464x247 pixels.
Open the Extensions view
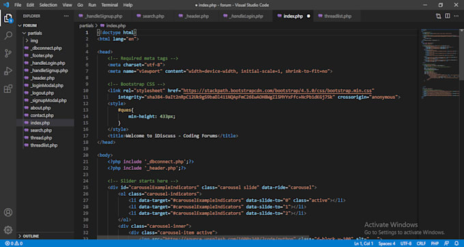coord(8,89)
